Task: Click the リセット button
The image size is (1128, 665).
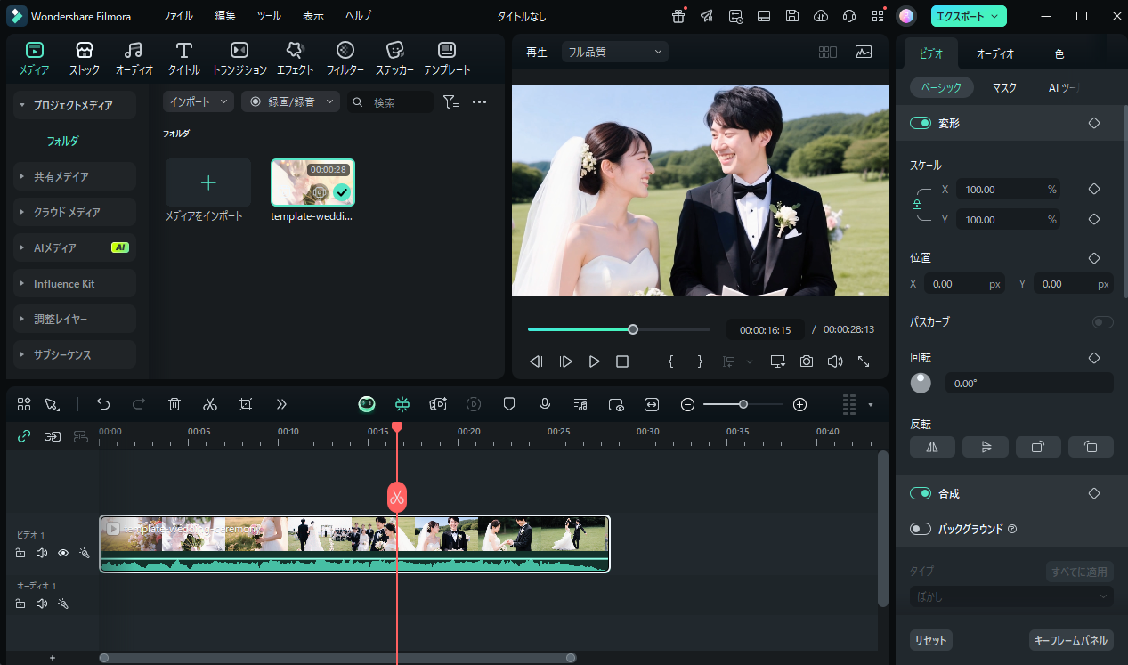Action: (930, 640)
